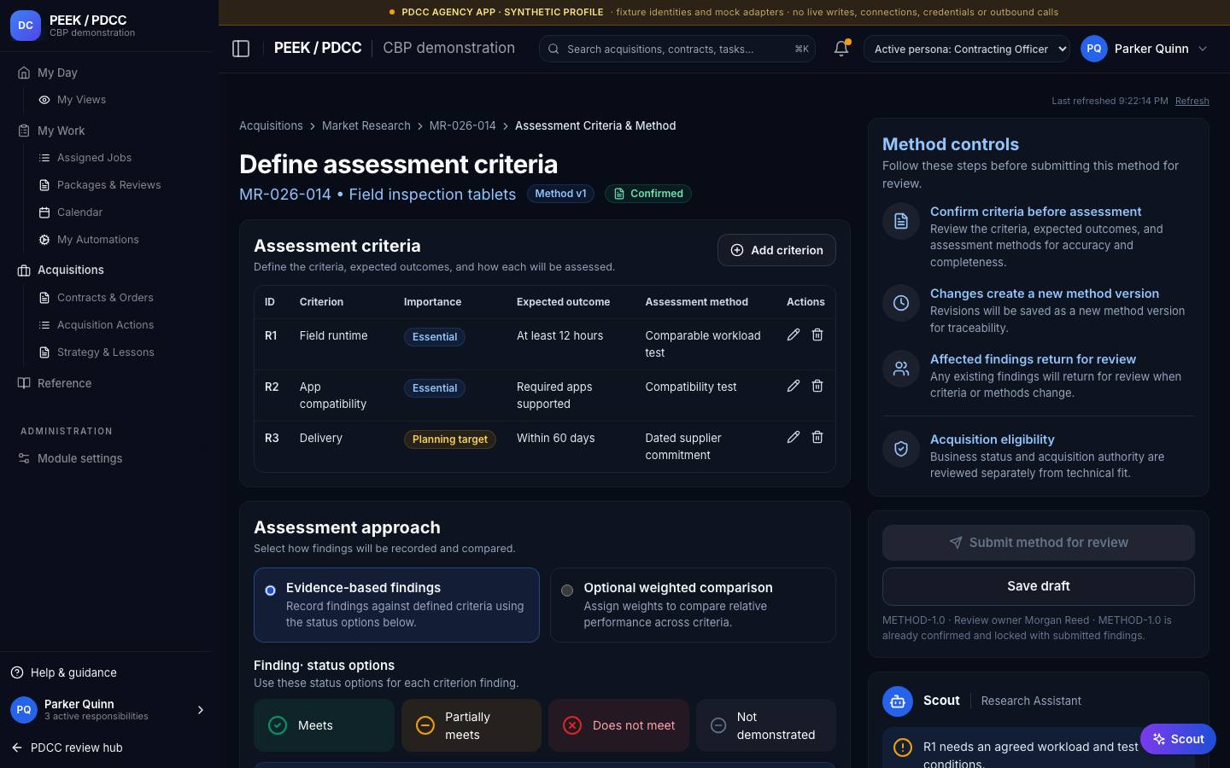Screen dimensions: 1230x768
Task: Open Module settings
Action: [x=79, y=458]
